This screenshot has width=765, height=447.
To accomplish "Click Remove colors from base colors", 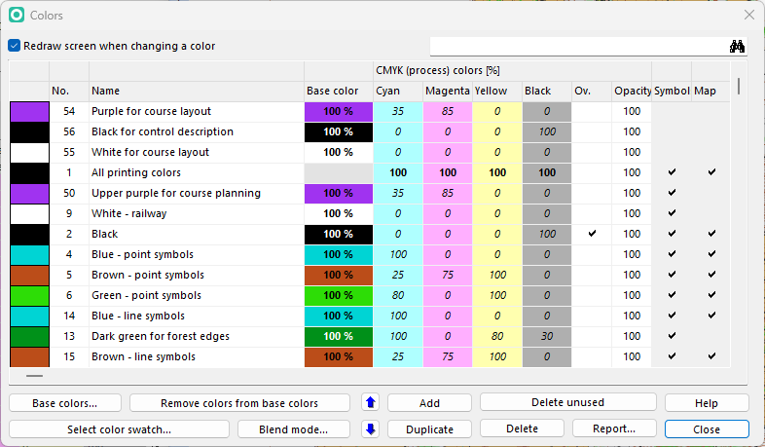I will (x=239, y=403).
